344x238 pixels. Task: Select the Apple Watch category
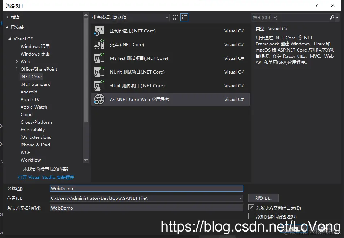click(34, 107)
